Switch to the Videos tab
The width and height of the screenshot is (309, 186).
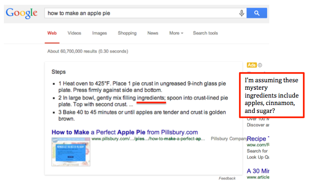[74, 33]
